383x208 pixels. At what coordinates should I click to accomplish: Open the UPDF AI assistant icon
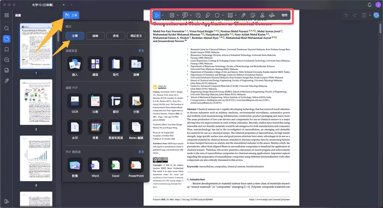(376, 15)
